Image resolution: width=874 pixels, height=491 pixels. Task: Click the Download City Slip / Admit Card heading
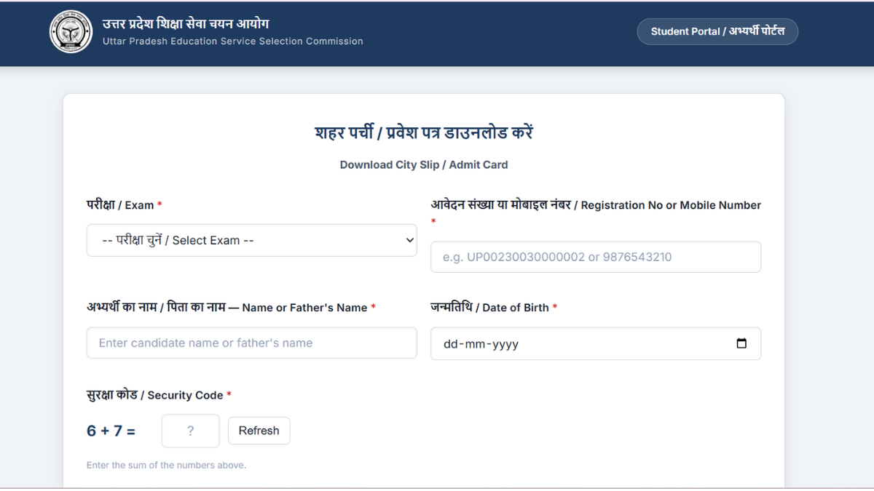423,164
